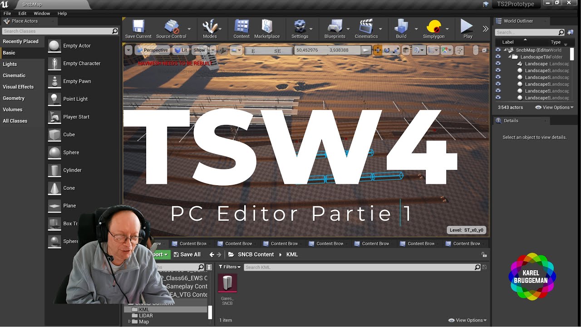
Task: Open viewport options dropdown arrow
Action: pyautogui.click(x=128, y=50)
